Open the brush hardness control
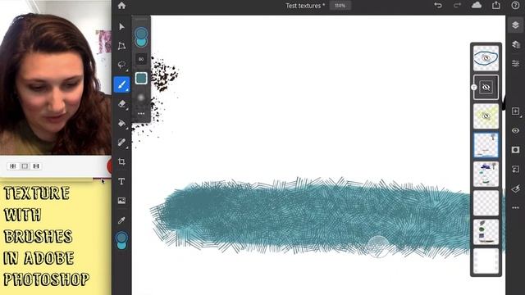525x295 pixels. tap(141, 98)
